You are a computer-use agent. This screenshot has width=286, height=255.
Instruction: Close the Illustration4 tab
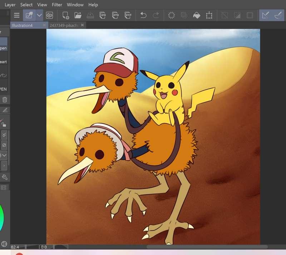pos(44,25)
